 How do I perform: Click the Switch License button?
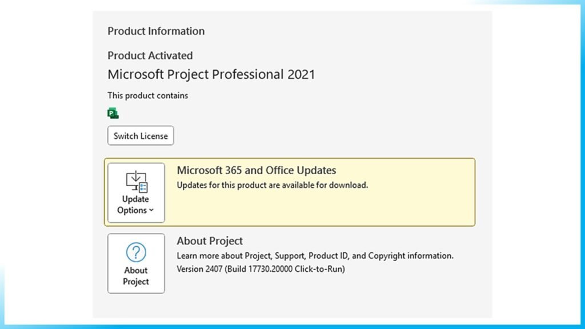pyautogui.click(x=140, y=135)
